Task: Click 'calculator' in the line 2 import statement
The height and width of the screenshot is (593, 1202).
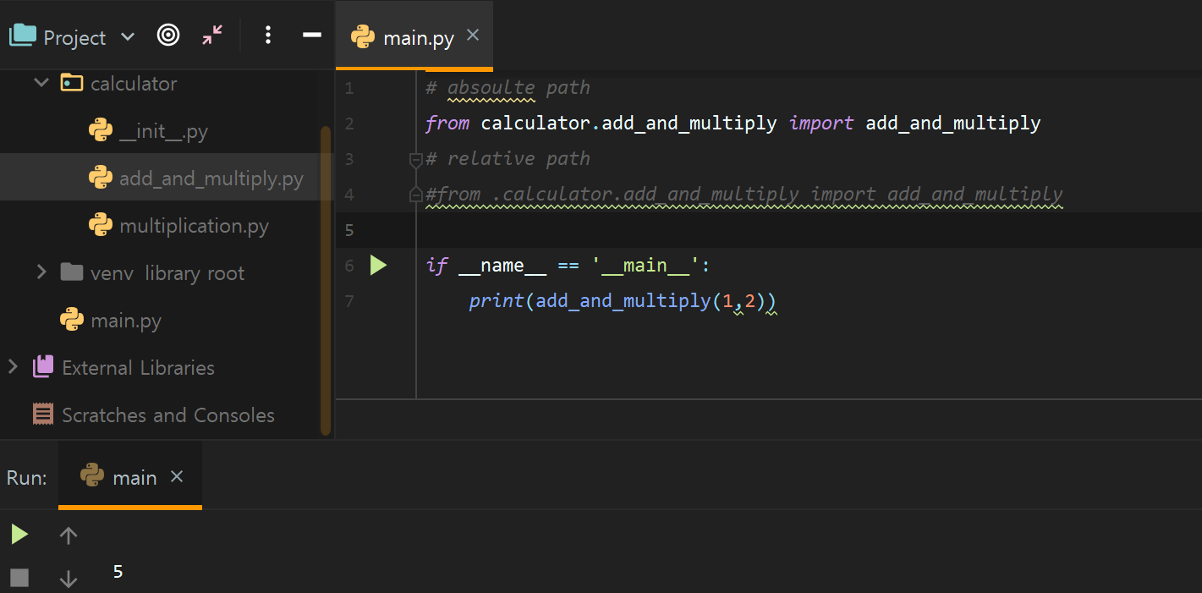Action: [x=535, y=124]
